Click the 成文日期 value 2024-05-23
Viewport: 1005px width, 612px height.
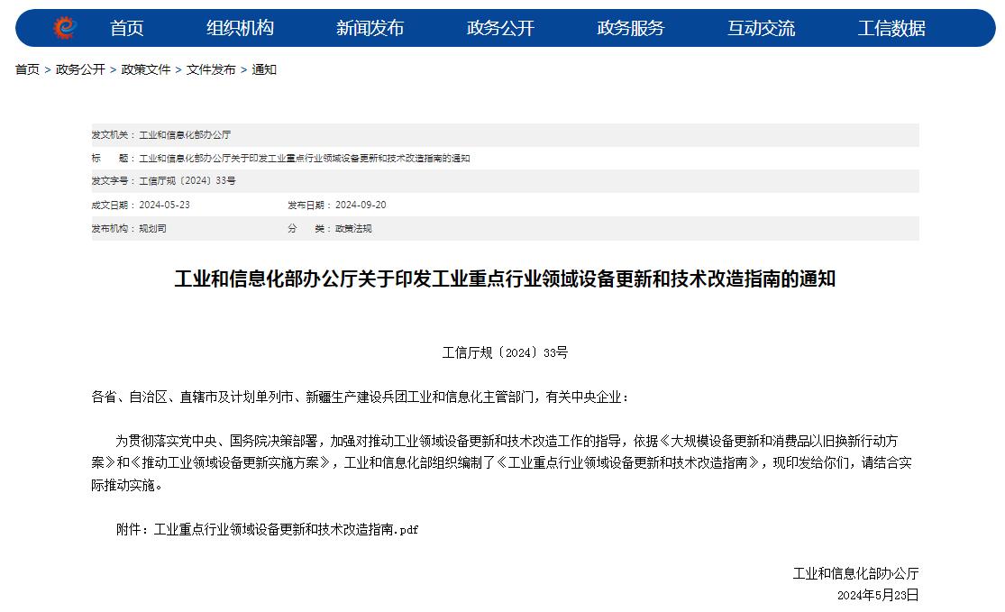coord(165,206)
